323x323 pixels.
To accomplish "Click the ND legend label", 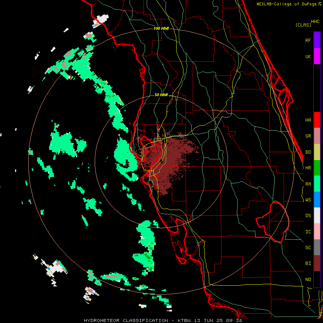I will click(308, 280).
